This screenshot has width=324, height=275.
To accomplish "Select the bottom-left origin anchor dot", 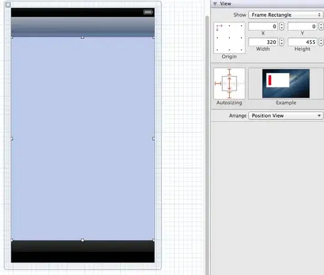I will click(x=217, y=50).
